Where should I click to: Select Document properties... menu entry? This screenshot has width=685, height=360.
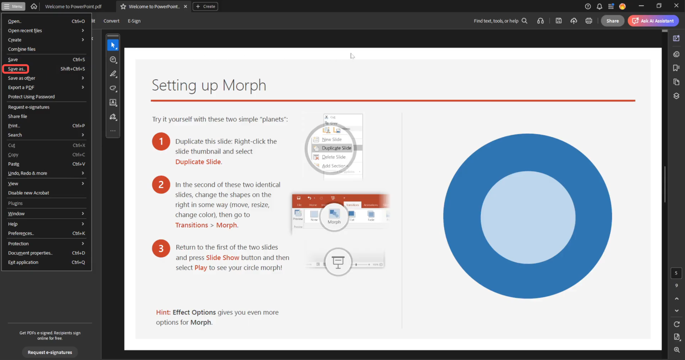point(46,253)
